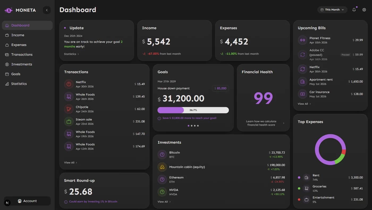Open the Account button
Viewport: 372px width, 210px height.
pos(27,201)
